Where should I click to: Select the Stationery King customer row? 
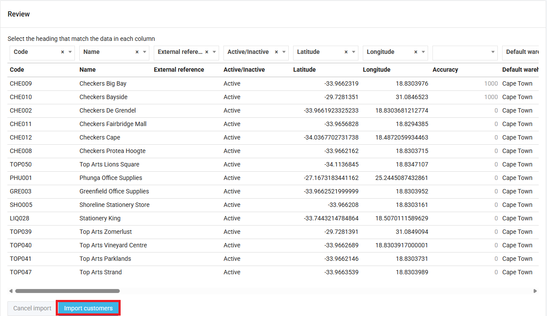(x=100, y=218)
